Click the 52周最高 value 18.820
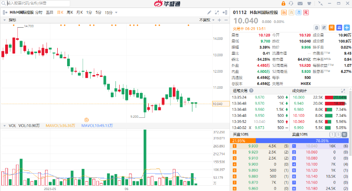 point(305,66)
